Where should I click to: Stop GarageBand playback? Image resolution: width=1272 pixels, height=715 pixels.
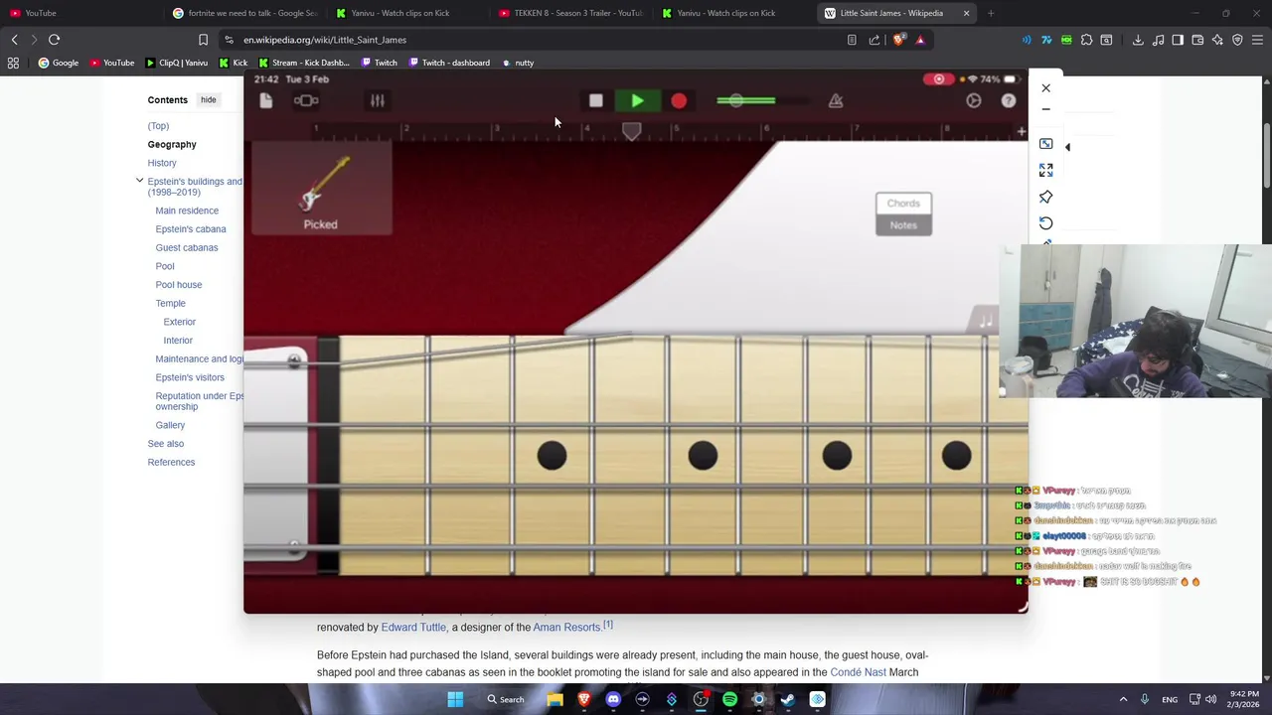595,100
